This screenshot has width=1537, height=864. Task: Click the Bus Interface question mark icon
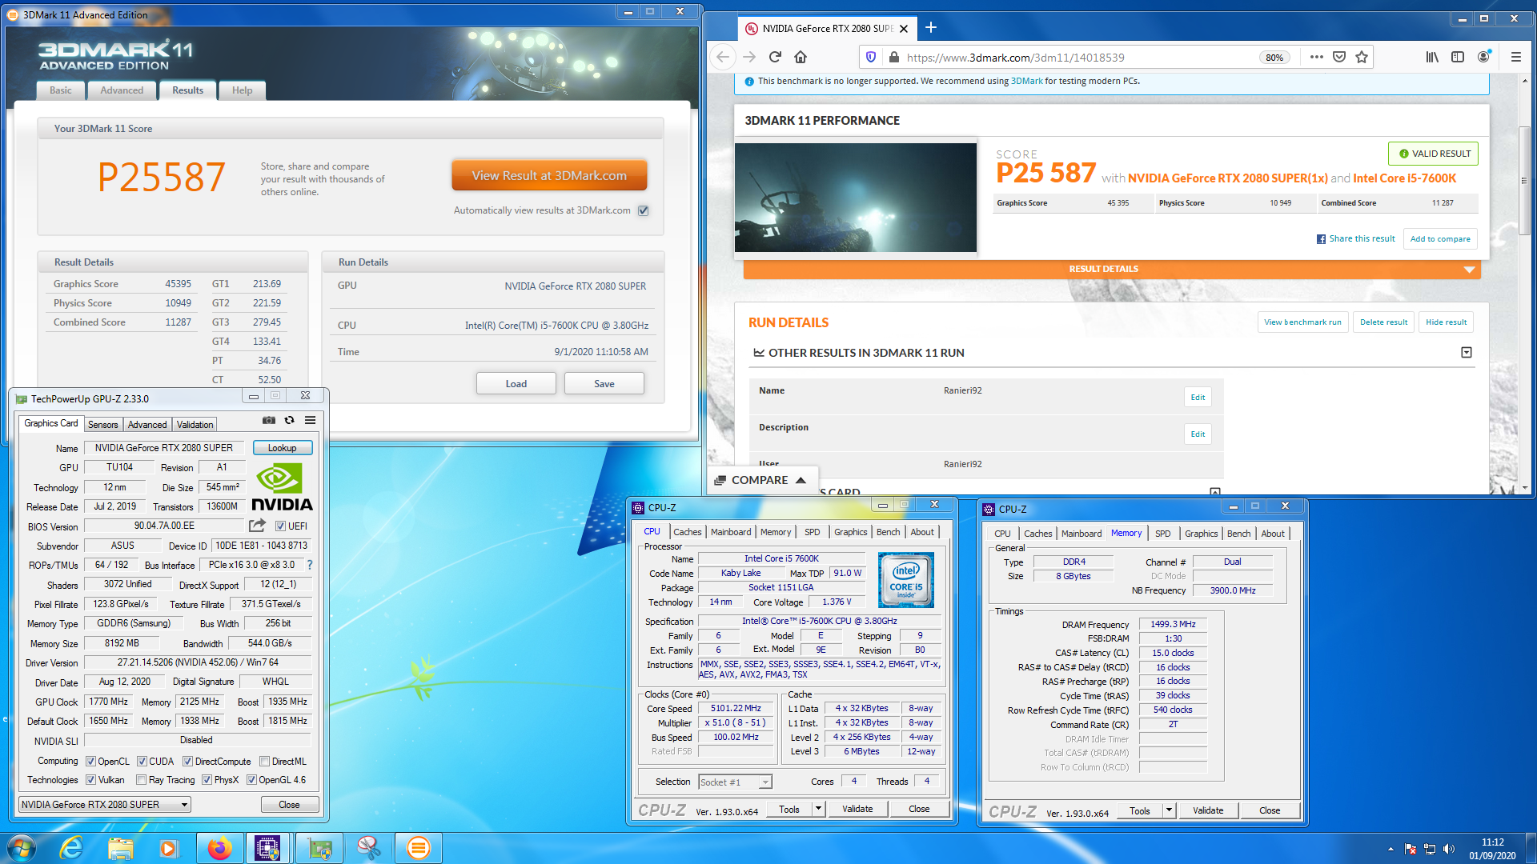(x=310, y=565)
